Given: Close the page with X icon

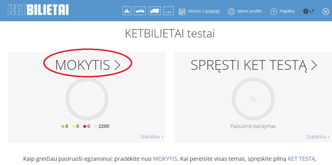Looking at the screenshot, I should 326,12.
